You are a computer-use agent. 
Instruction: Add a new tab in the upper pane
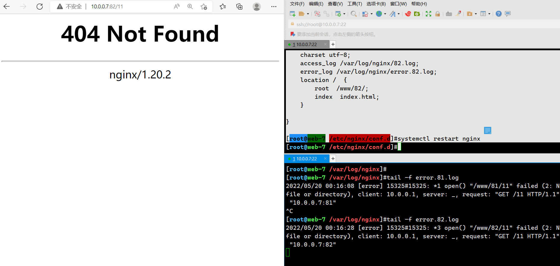coord(333,44)
